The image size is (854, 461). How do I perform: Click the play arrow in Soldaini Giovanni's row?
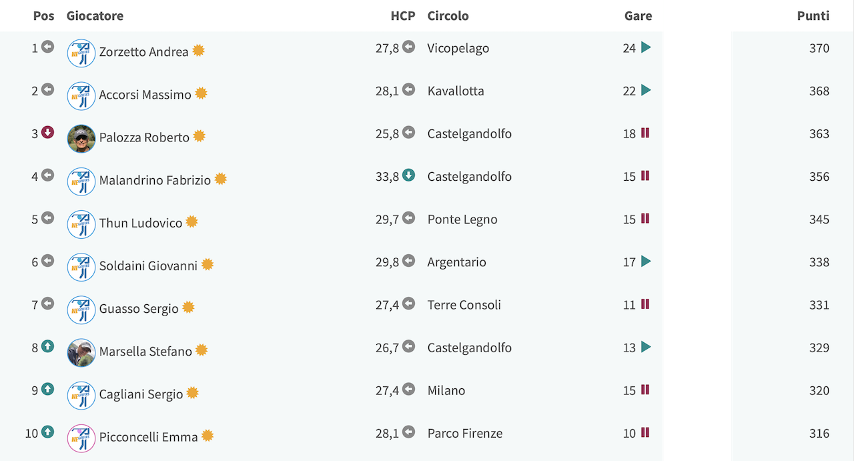[646, 262]
